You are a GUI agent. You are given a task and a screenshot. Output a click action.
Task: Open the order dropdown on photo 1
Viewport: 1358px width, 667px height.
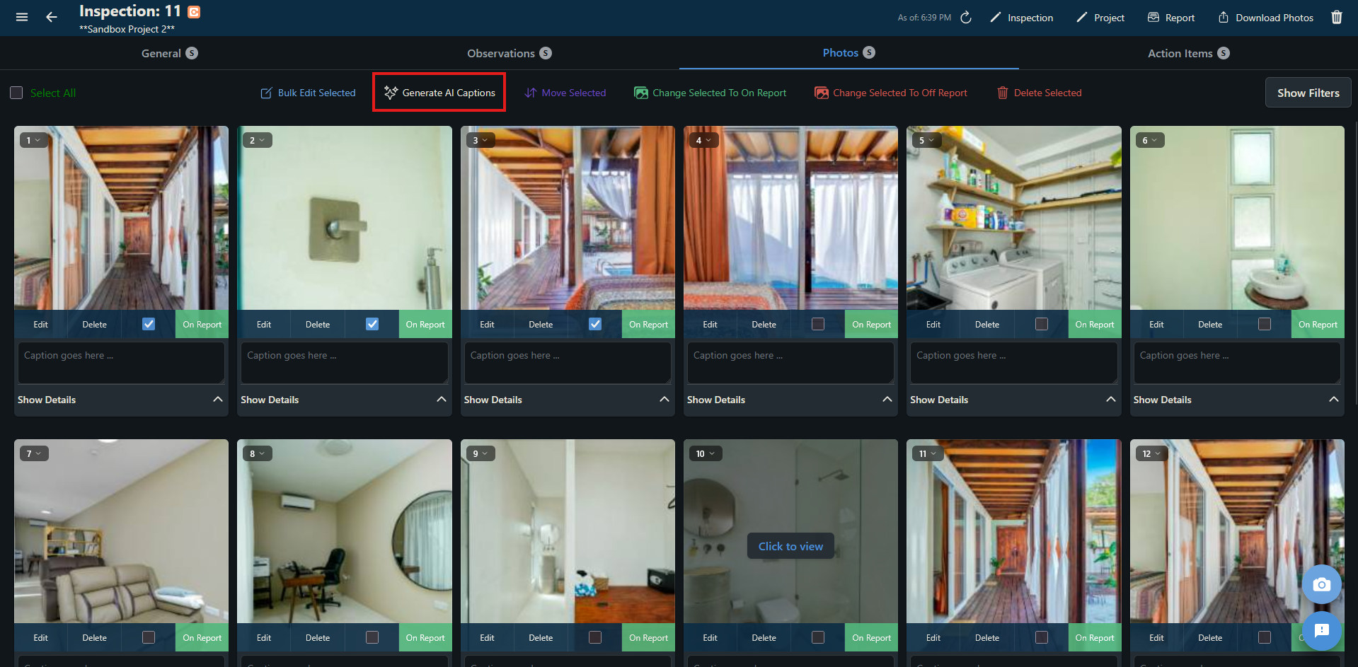click(34, 140)
